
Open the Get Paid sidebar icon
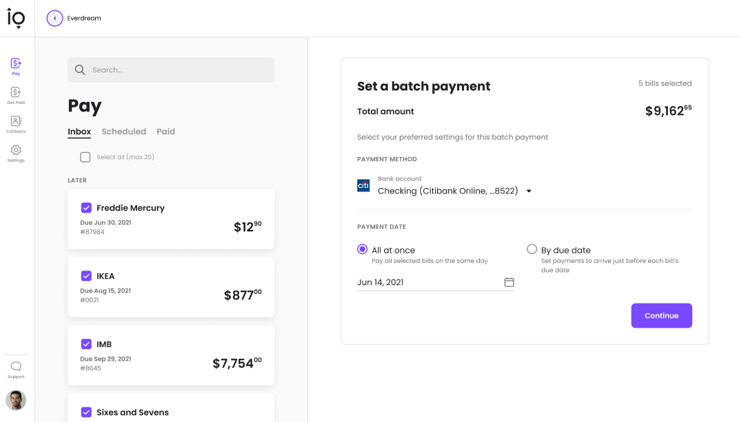click(x=16, y=96)
